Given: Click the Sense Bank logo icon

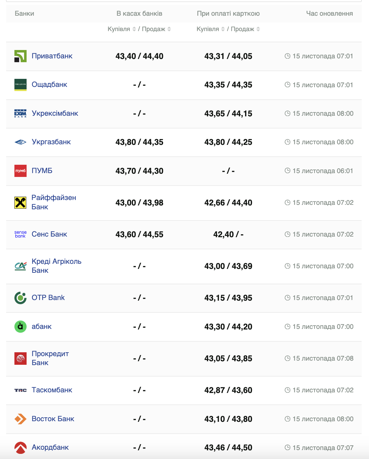Looking at the screenshot, I should coord(20,234).
